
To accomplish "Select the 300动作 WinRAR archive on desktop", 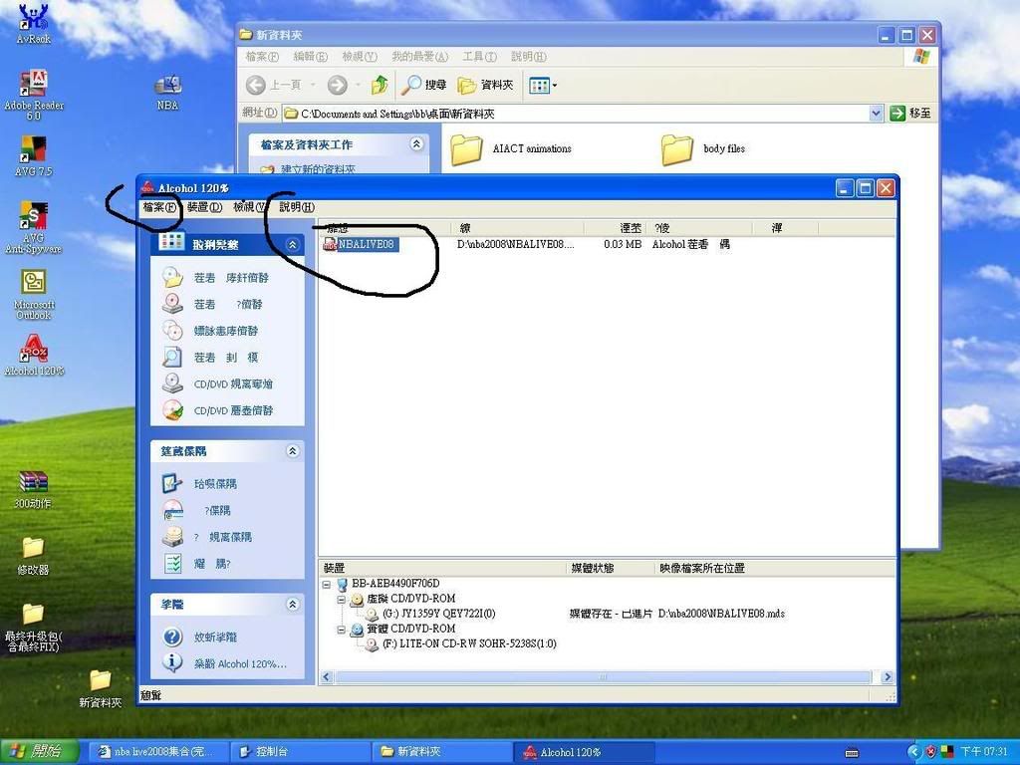I will click(33, 489).
